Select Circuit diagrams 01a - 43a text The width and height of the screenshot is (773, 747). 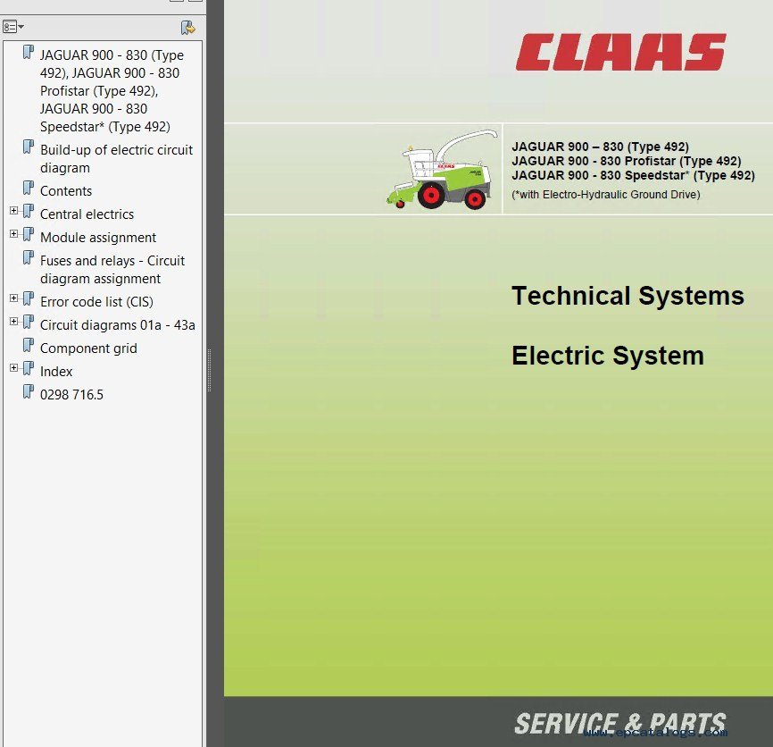click(x=117, y=324)
